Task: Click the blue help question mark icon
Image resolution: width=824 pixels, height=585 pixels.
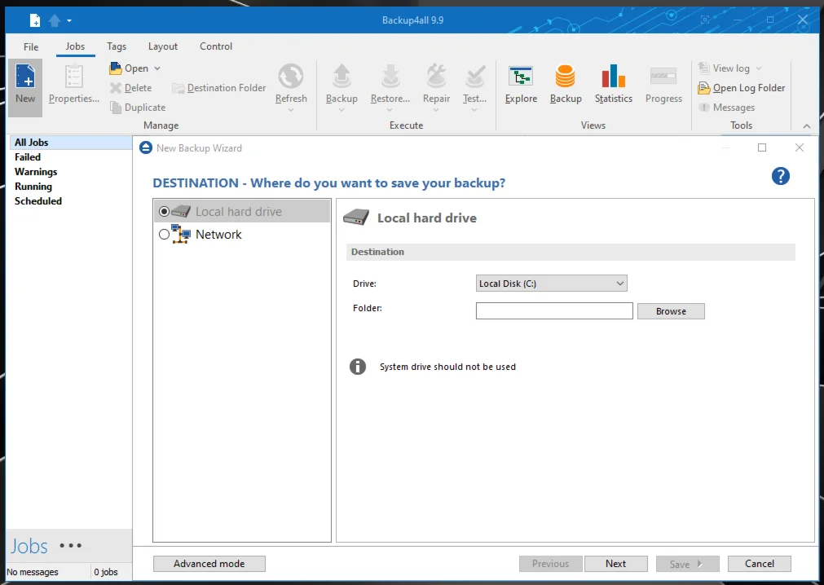Action: coord(780,176)
